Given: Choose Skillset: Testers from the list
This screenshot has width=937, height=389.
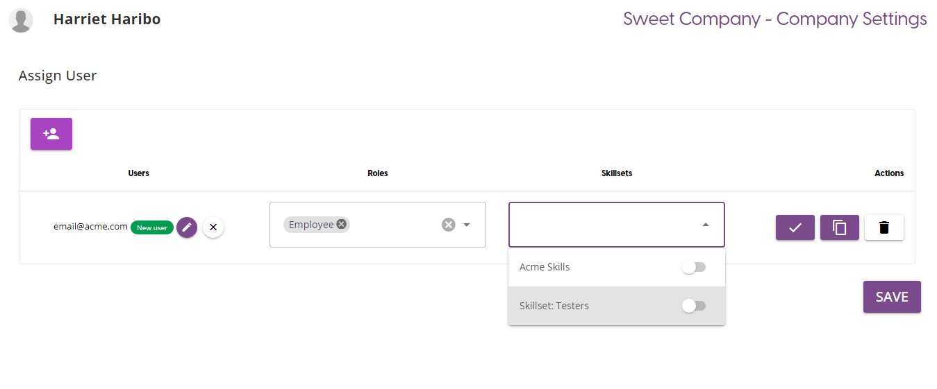Looking at the screenshot, I should coord(554,306).
